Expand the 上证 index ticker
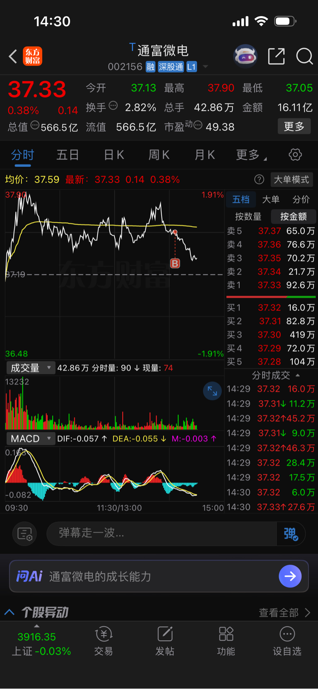The image size is (318, 689). click(41, 643)
